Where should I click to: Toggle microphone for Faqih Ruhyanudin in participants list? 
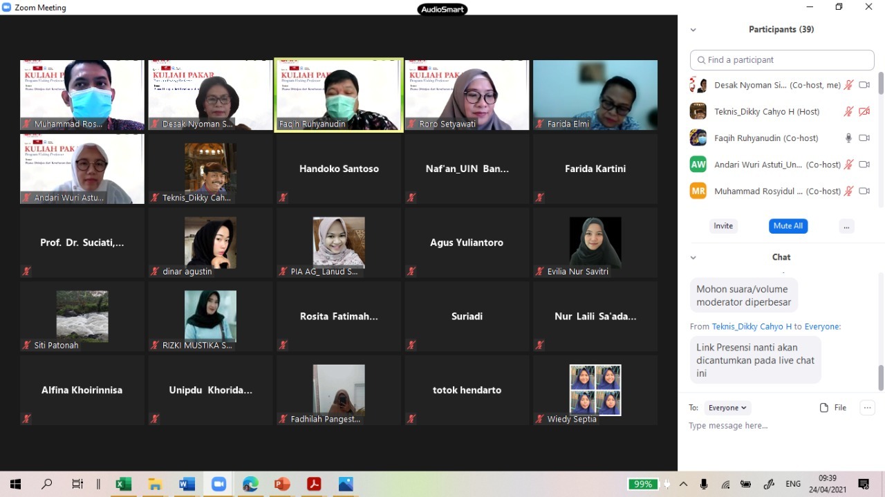pyautogui.click(x=848, y=138)
